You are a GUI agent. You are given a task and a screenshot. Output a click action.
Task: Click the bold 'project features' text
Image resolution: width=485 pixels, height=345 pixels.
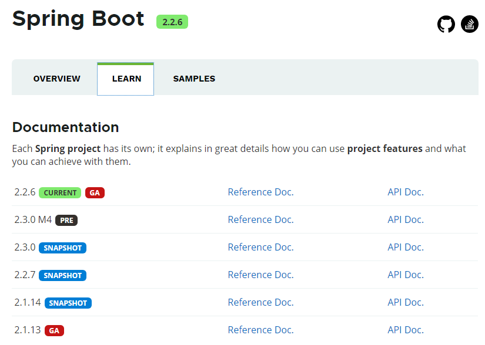click(x=385, y=149)
